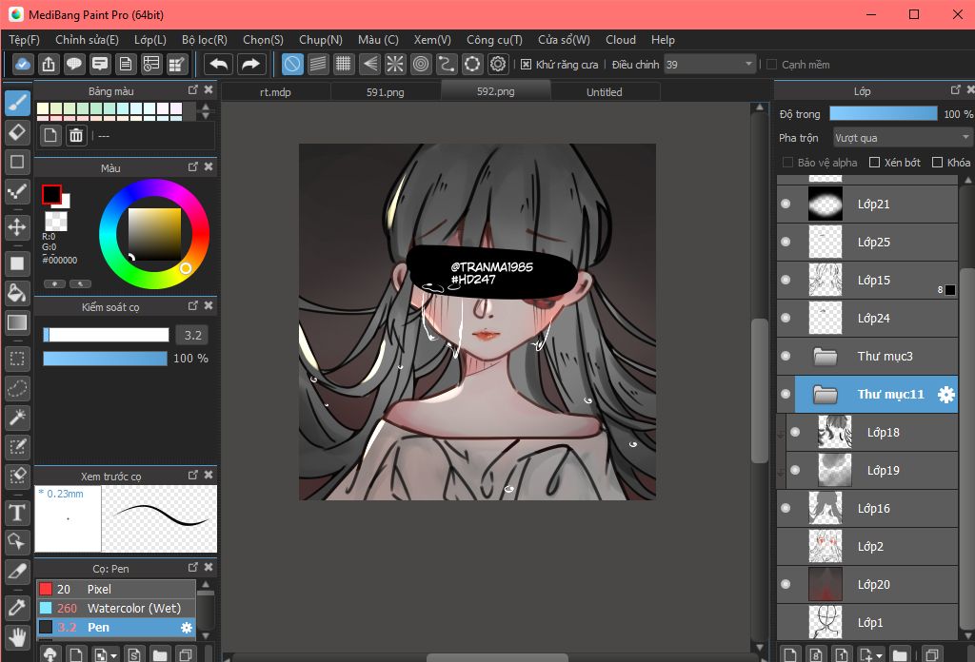
Task: Adjust the layer Độ trong opacity slider
Action: 883,113
